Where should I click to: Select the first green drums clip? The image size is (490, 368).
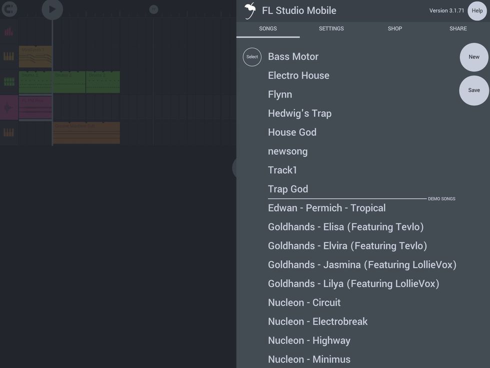[35, 82]
